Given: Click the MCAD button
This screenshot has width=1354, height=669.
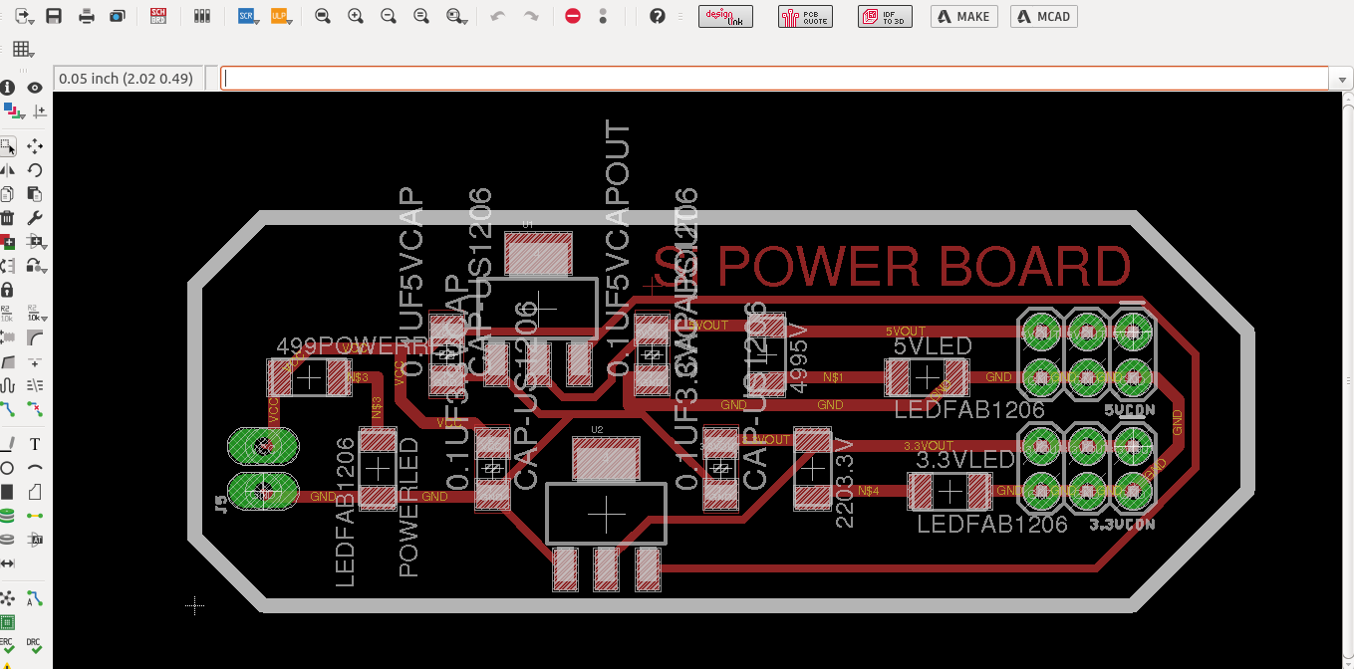Looking at the screenshot, I should 1043,16.
